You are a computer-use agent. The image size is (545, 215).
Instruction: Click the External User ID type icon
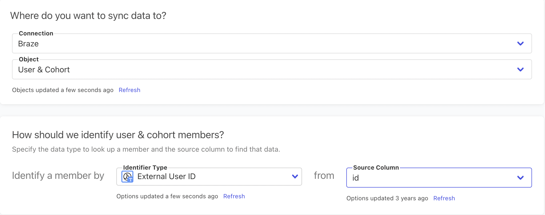coord(127,177)
